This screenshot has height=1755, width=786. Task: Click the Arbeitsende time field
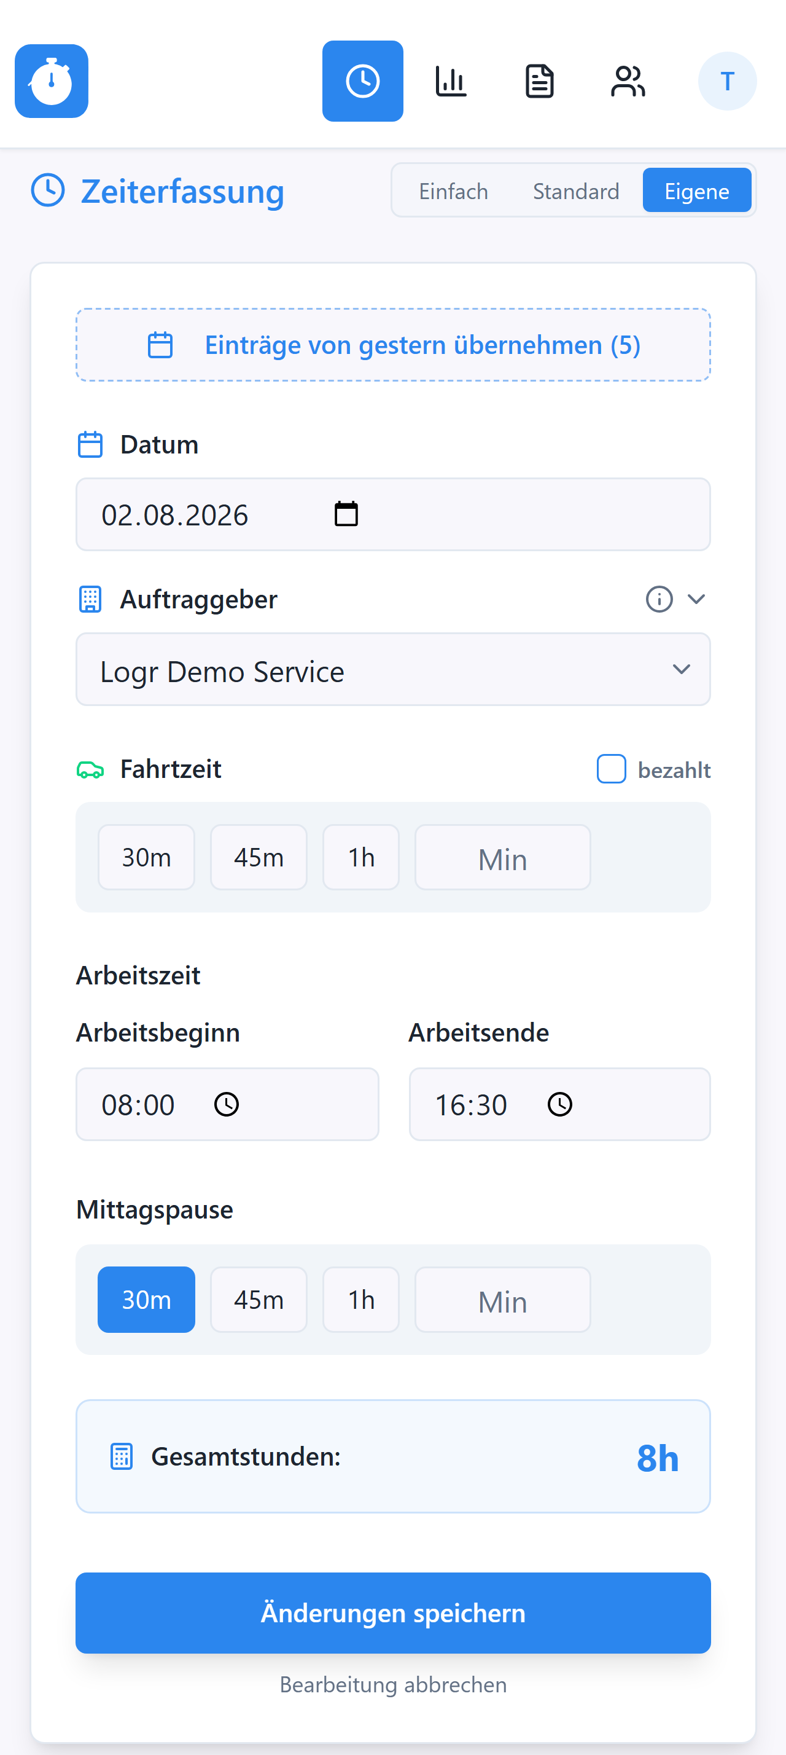coord(560,1104)
